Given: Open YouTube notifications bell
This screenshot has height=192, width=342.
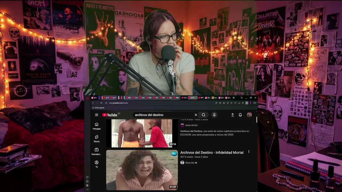Looking at the screenshot, I should [x=240, y=115].
